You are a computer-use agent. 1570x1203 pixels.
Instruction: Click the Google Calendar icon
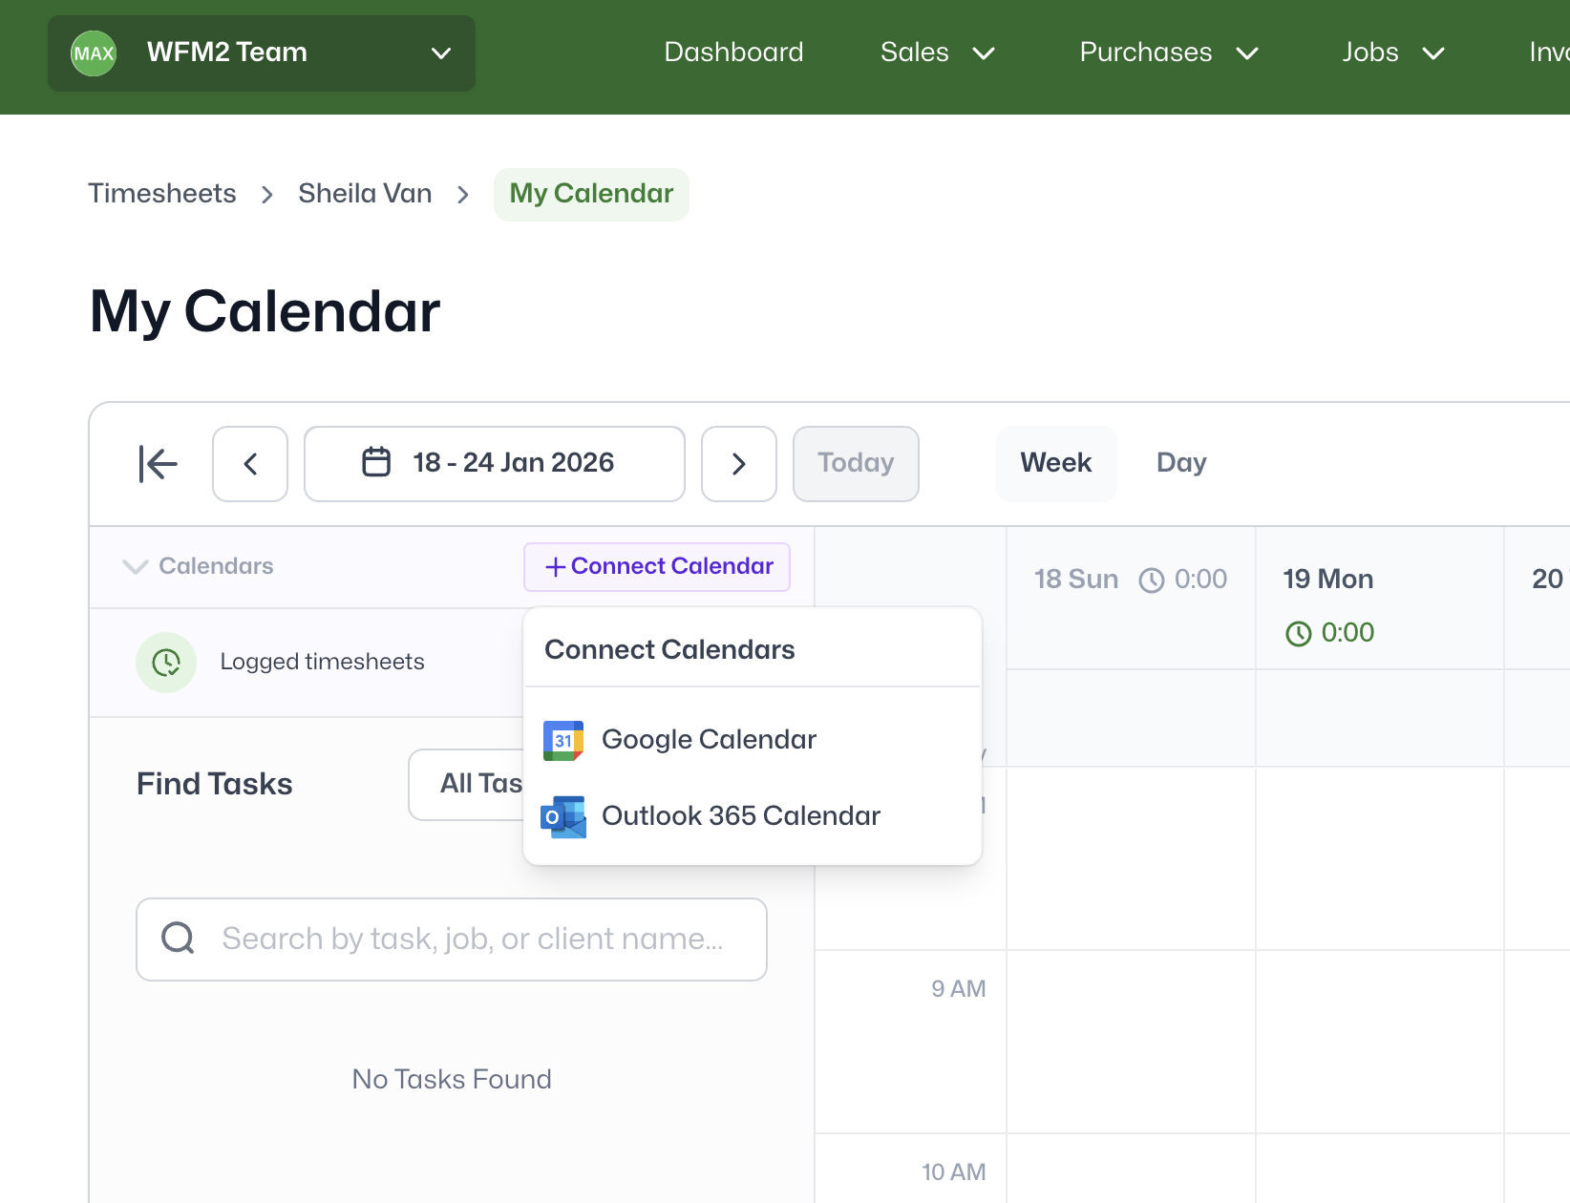click(x=563, y=740)
